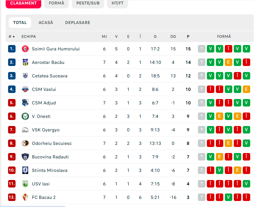Sort standings by P points header

188,37
